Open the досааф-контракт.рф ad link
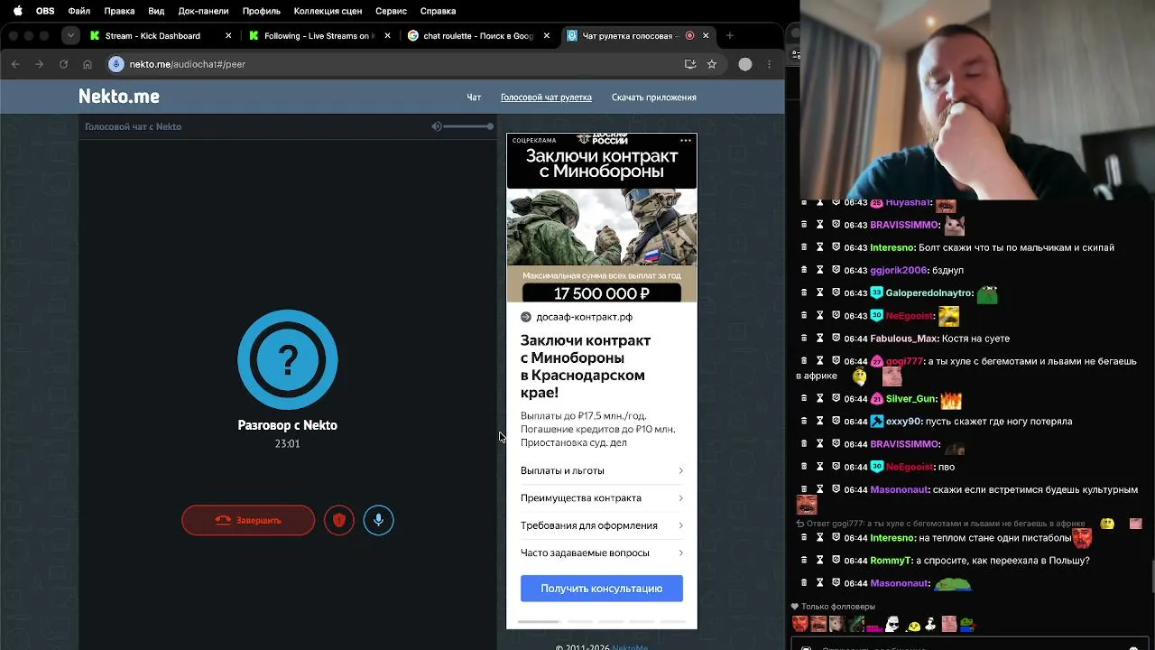 coord(585,317)
